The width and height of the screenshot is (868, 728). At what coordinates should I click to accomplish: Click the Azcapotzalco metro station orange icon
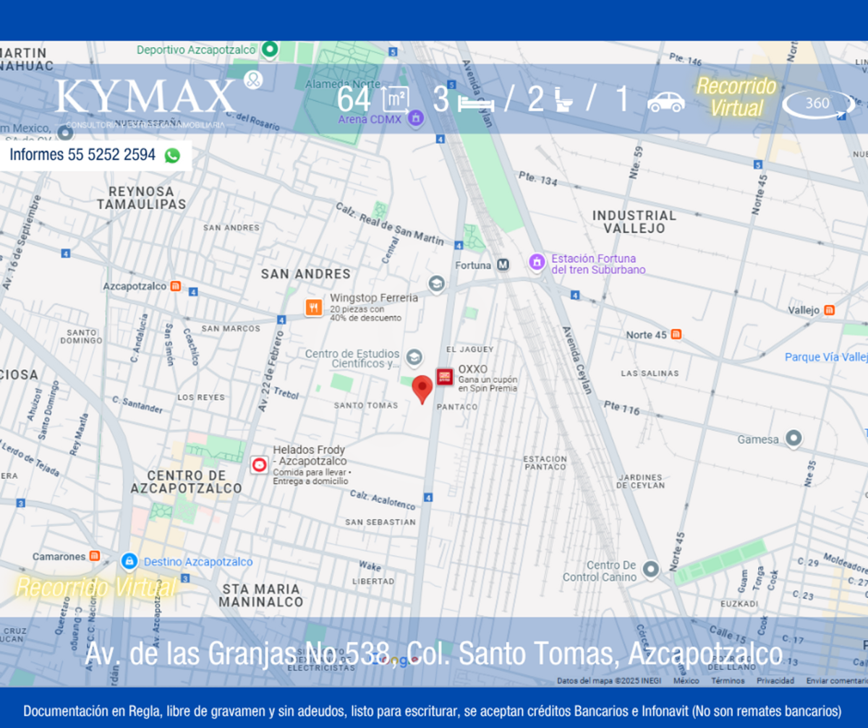coord(176,287)
